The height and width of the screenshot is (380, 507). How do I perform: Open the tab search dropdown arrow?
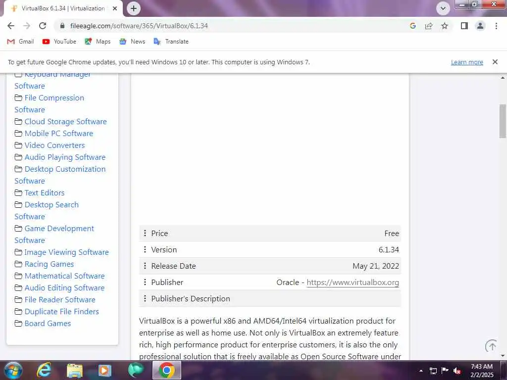coord(443,8)
